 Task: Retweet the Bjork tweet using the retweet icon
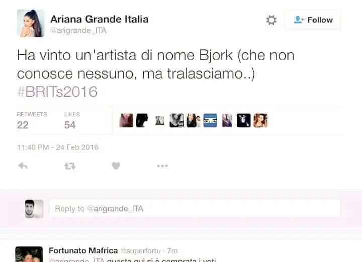(x=70, y=166)
